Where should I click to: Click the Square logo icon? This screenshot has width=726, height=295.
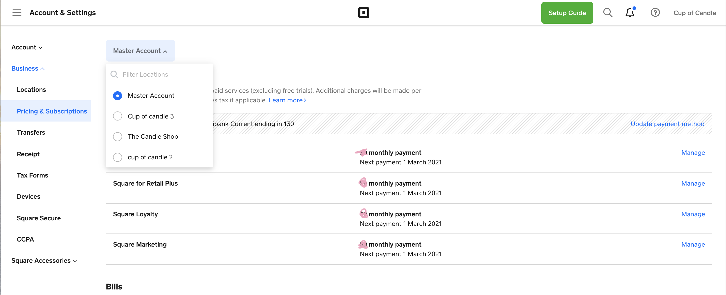click(x=363, y=13)
